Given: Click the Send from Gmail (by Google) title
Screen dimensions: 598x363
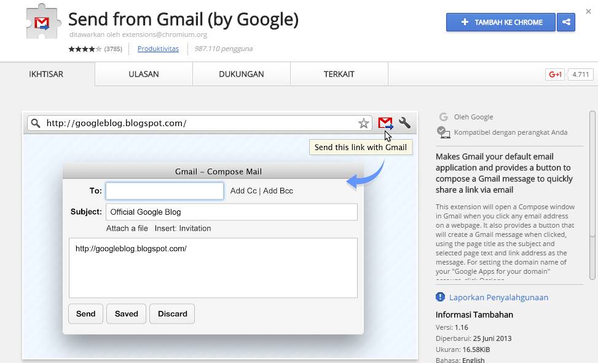Looking at the screenshot, I should pyautogui.click(x=183, y=19).
